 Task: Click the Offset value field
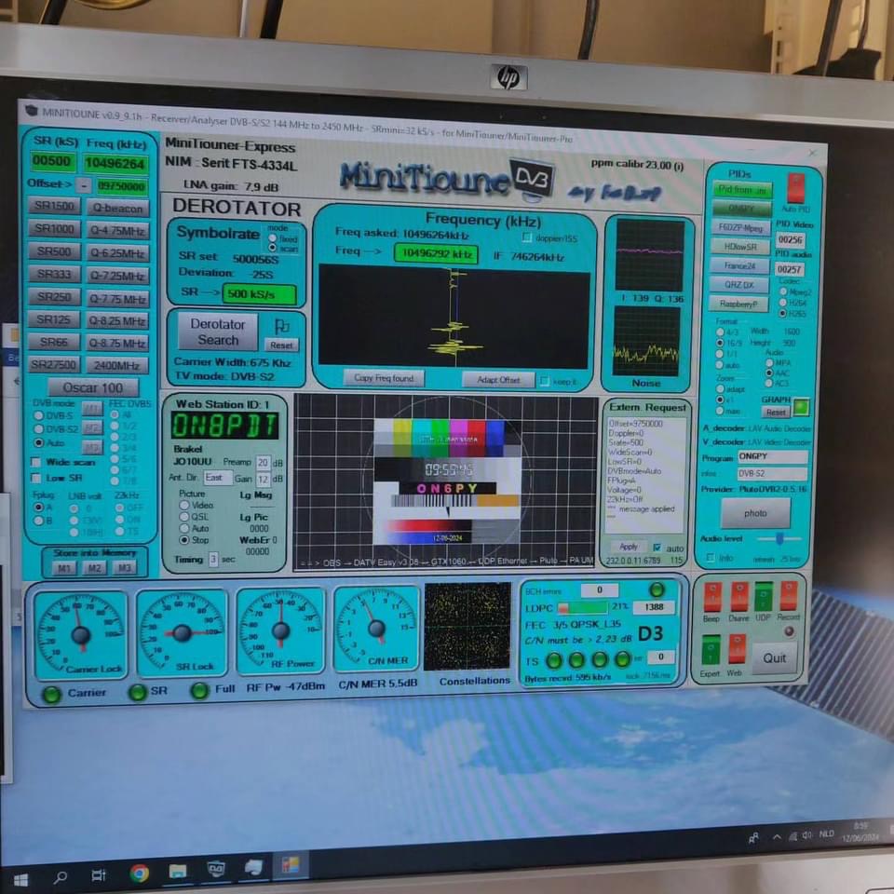(121, 186)
